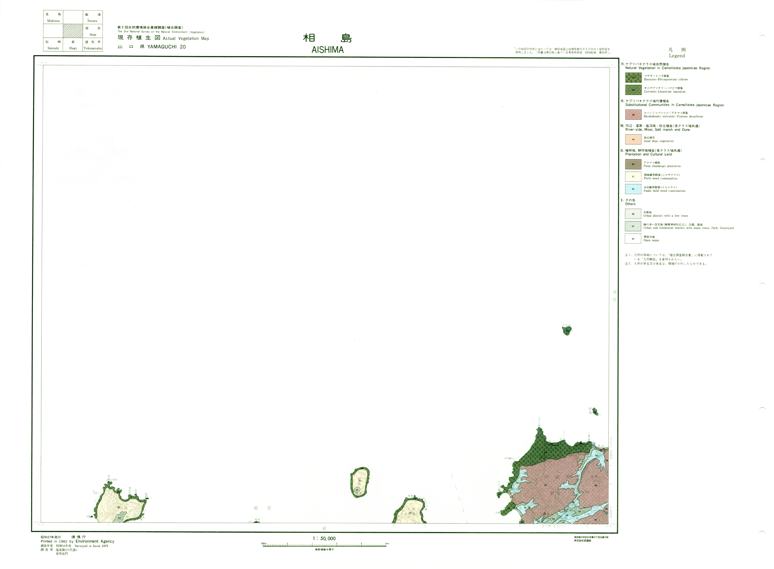Click the 須佐 label on the right map border
This screenshot has width=774, height=569.
pos(615,296)
